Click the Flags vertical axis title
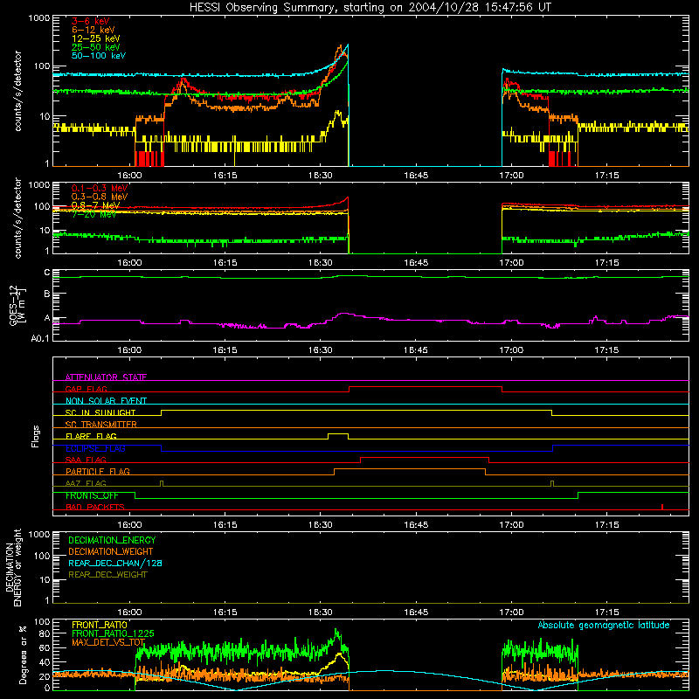The height and width of the screenshot is (699, 699). tap(36, 436)
